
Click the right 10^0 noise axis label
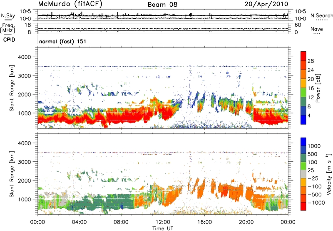click(300, 19)
